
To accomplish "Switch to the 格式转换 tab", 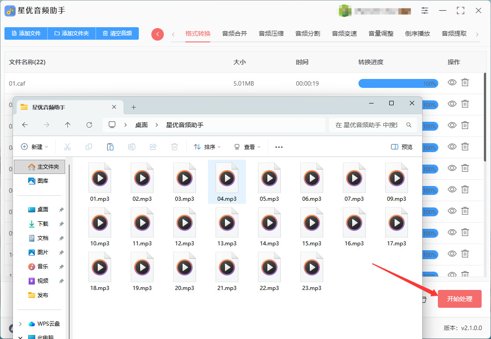I will point(198,33).
